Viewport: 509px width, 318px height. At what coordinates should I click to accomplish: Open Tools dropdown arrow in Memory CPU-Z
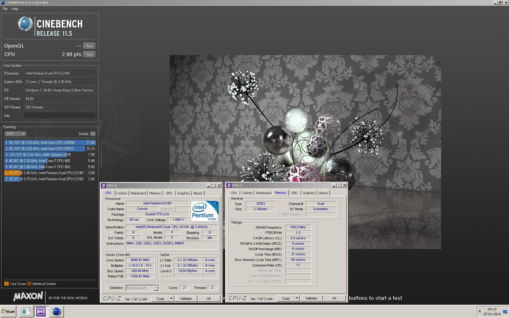click(x=297, y=298)
